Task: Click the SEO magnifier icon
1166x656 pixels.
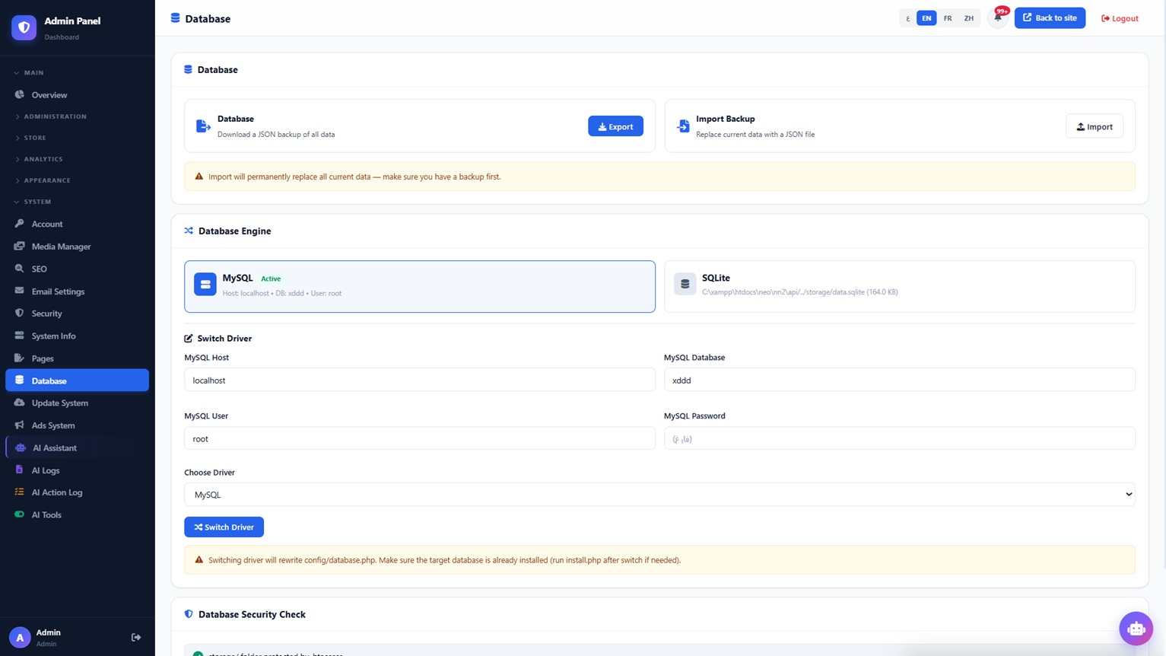Action: [x=20, y=269]
